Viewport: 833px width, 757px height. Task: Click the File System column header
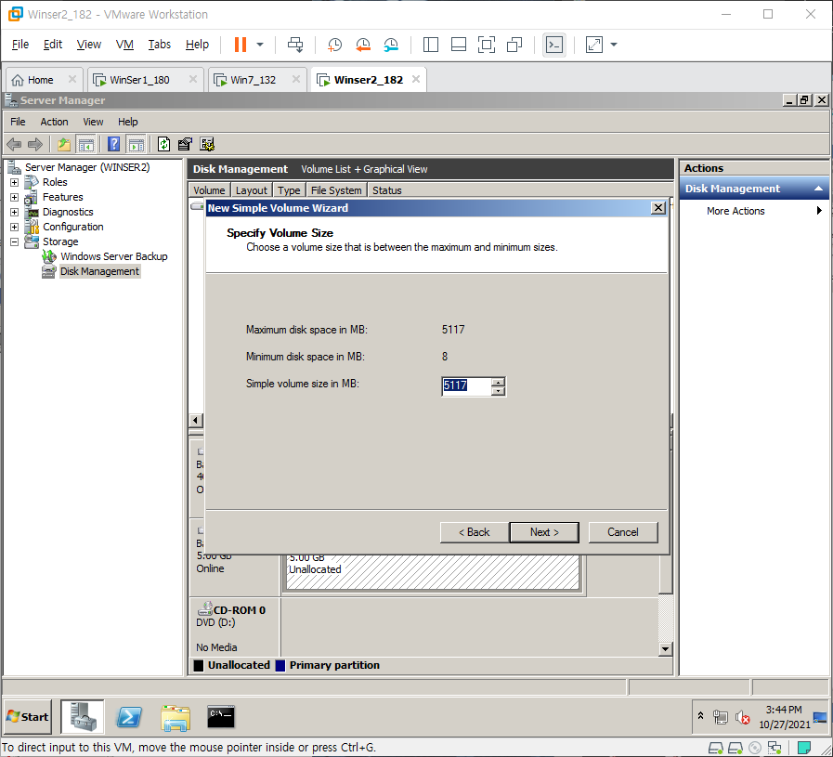[336, 190]
